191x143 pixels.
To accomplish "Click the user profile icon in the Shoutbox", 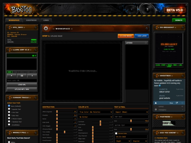I will 156,103.
